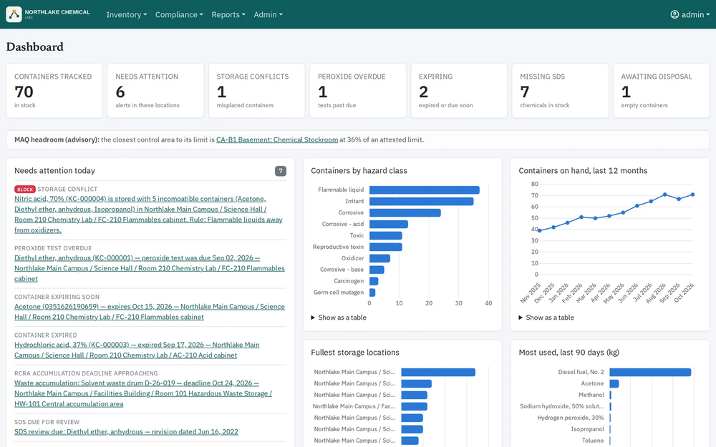Click the Containers by hazard class title
Screen dimensions: 716x447
click(359, 171)
